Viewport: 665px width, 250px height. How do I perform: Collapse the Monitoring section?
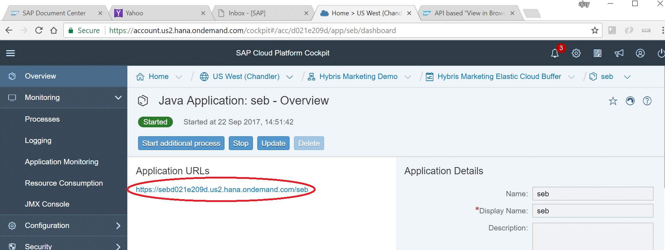click(118, 97)
